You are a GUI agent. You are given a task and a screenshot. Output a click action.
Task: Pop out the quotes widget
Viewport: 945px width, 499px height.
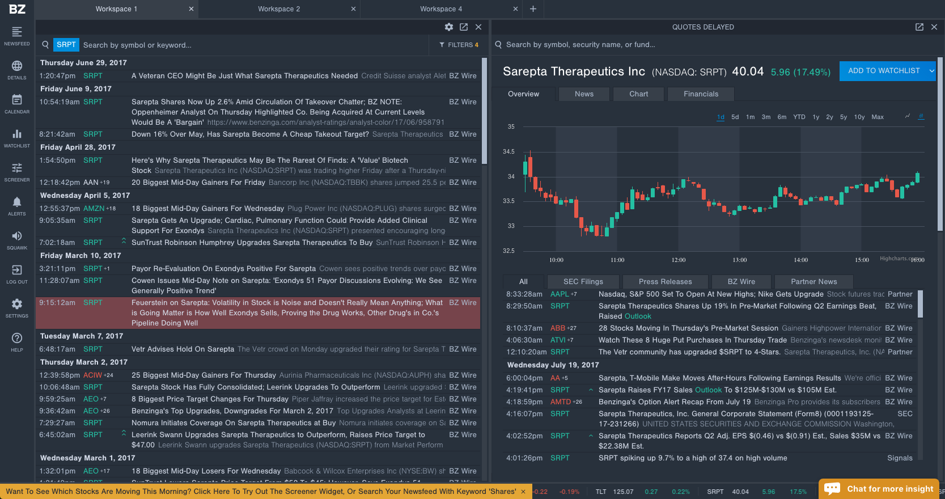point(919,27)
